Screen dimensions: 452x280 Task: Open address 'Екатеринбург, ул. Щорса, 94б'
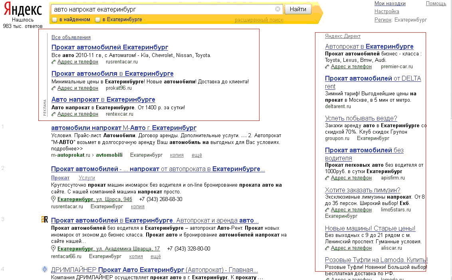pyautogui.click(x=95, y=199)
